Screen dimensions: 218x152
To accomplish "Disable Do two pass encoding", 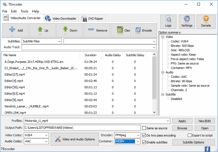I will click(144, 135).
